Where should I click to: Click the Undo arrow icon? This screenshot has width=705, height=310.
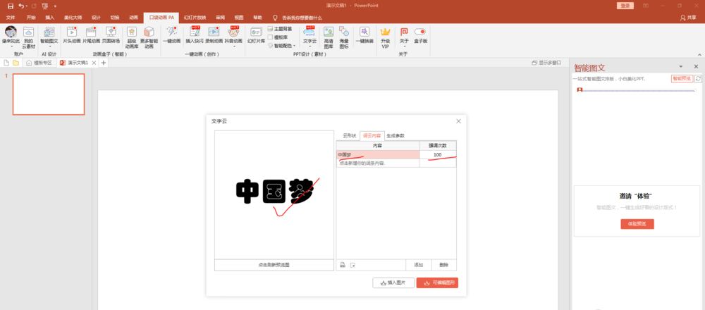pos(20,6)
